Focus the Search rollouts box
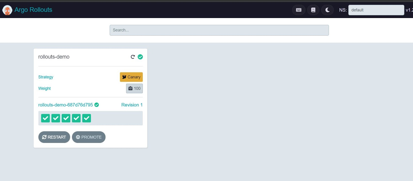Image resolution: width=413 pixels, height=181 pixels. [219, 30]
